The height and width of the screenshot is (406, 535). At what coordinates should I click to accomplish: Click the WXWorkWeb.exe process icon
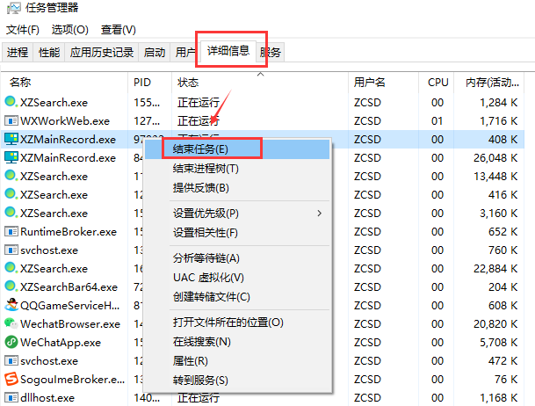pyautogui.click(x=11, y=120)
